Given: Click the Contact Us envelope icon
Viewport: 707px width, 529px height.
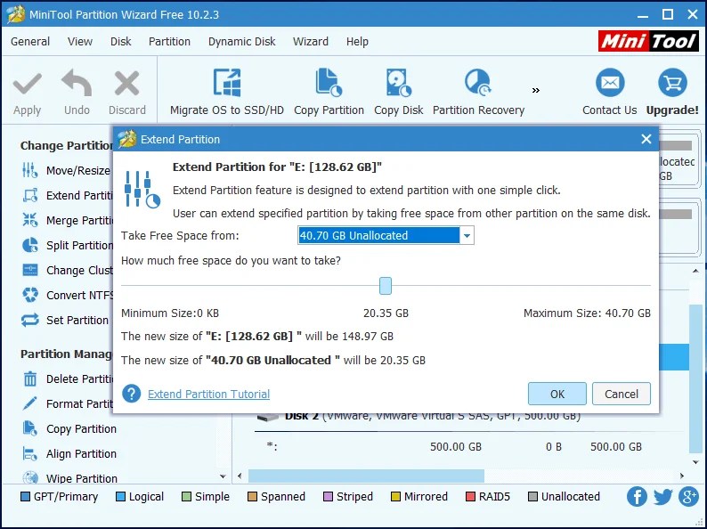Looking at the screenshot, I should click(610, 83).
